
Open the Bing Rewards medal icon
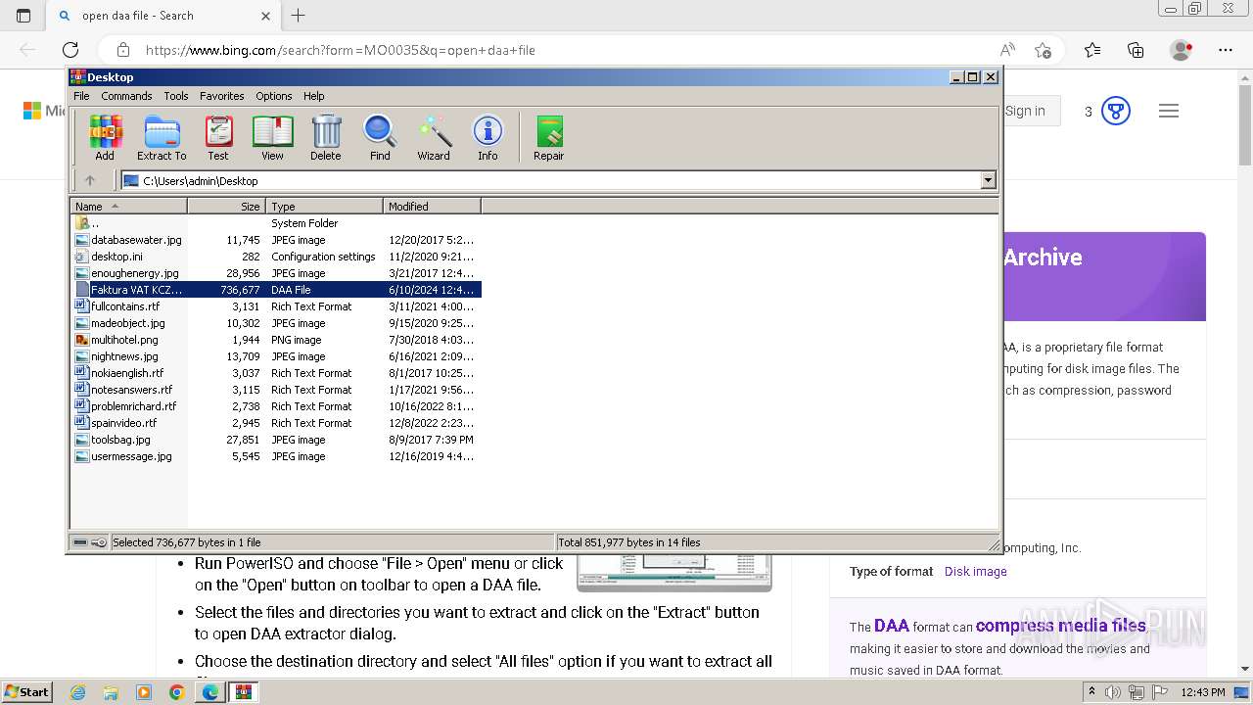click(x=1116, y=111)
